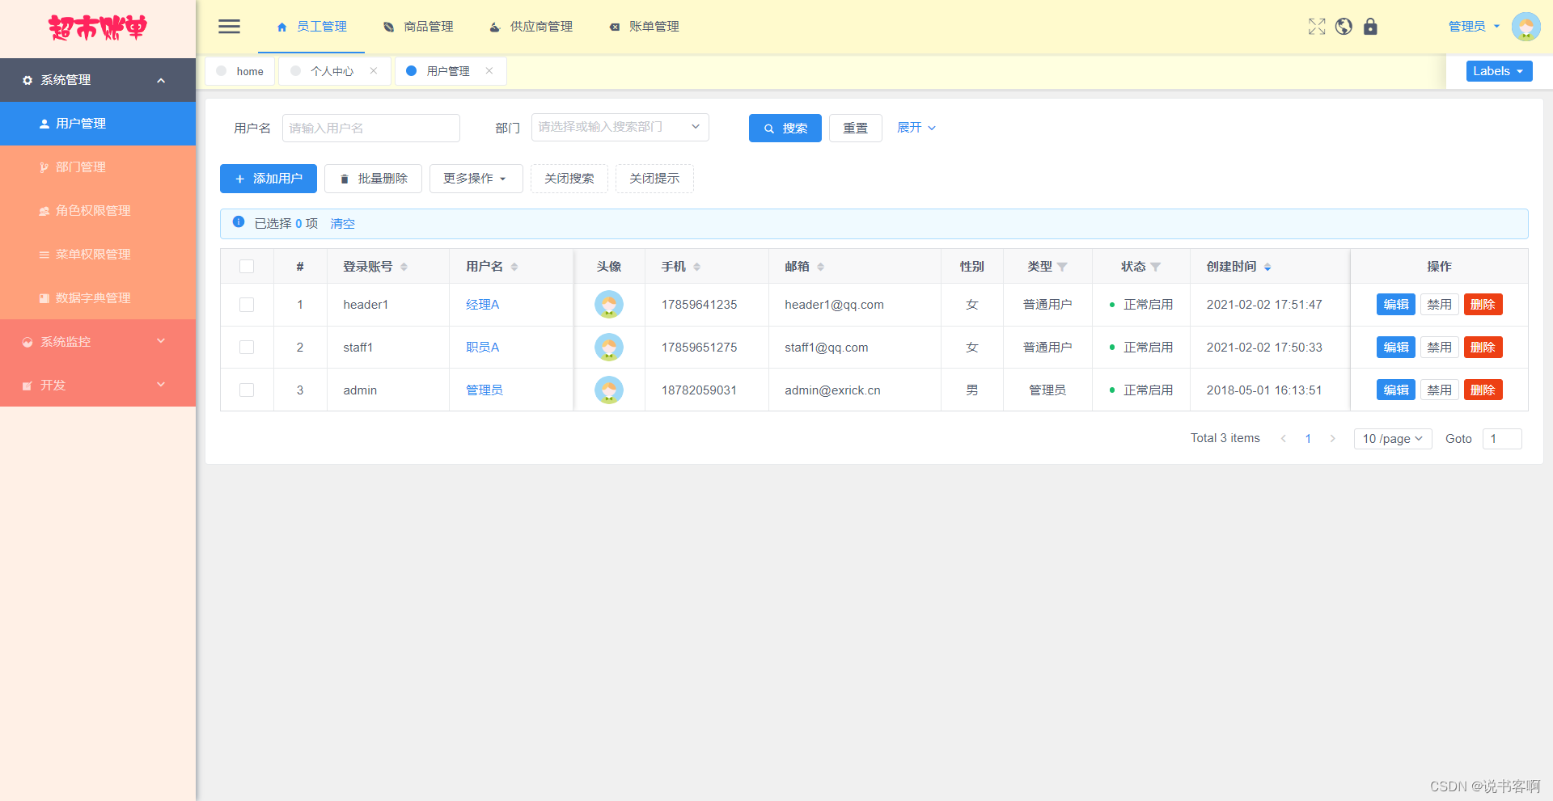Open the 经理A username link
The image size is (1553, 801).
tap(483, 305)
